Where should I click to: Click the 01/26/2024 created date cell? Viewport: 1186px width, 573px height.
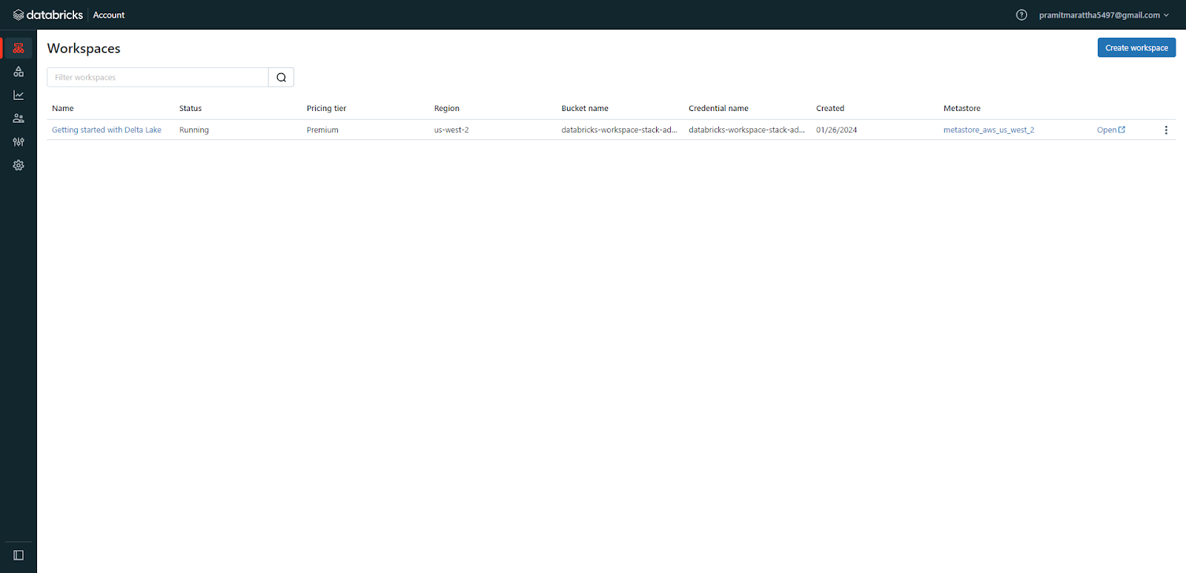837,130
